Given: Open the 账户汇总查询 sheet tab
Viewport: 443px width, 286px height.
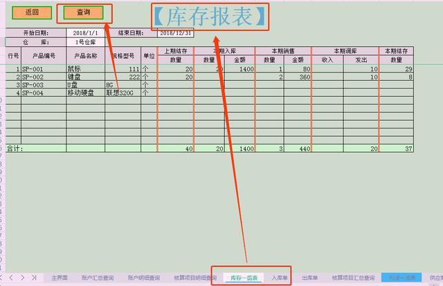Looking at the screenshot, I should 98,278.
